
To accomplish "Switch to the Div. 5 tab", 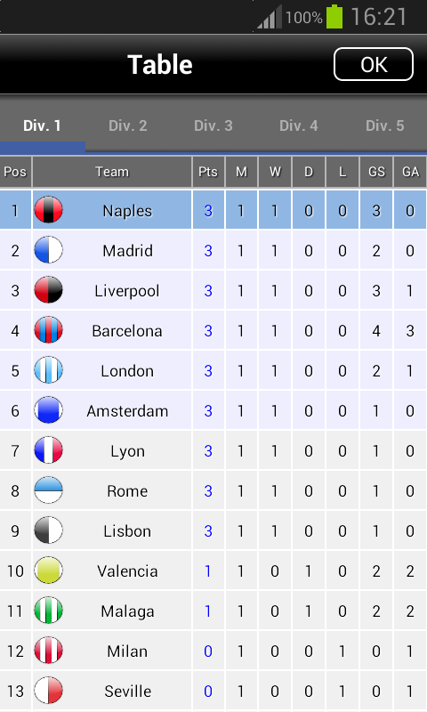I will (x=385, y=125).
